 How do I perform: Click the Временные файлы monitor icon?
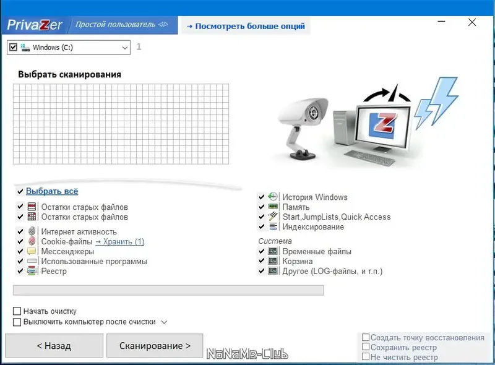pyautogui.click(x=273, y=251)
